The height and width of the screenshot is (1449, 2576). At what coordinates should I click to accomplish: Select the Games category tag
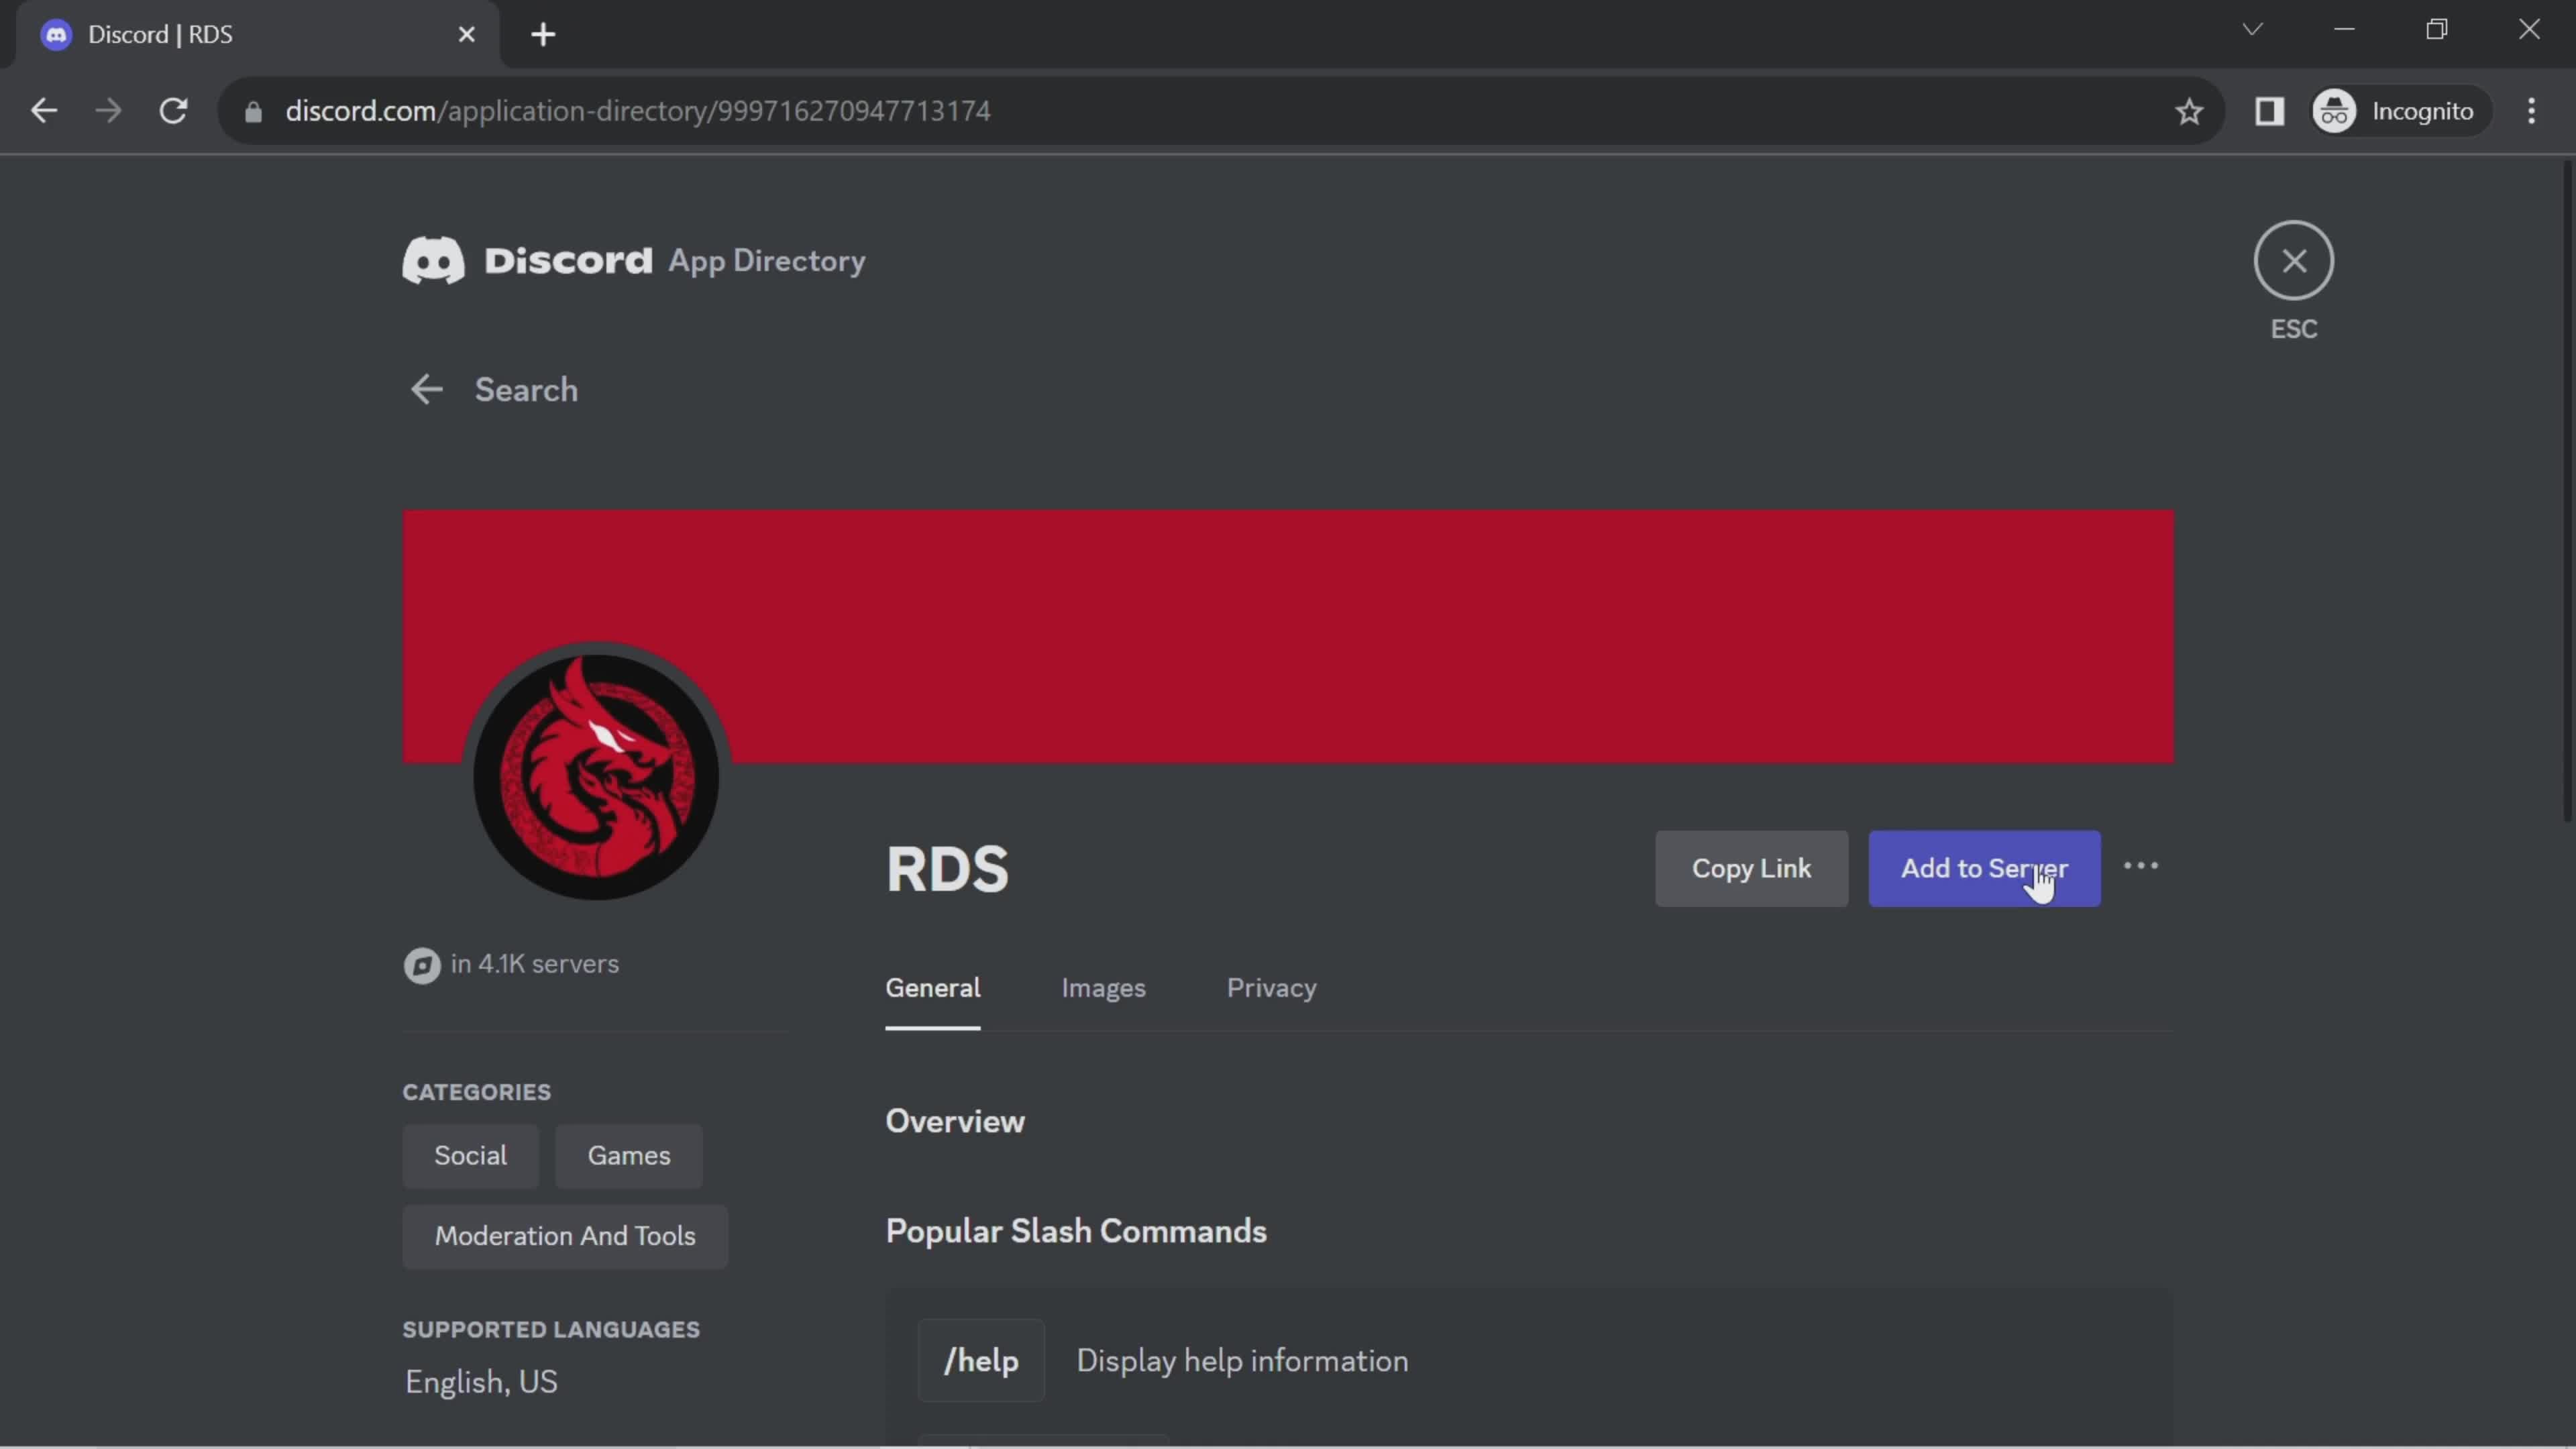628,1155
